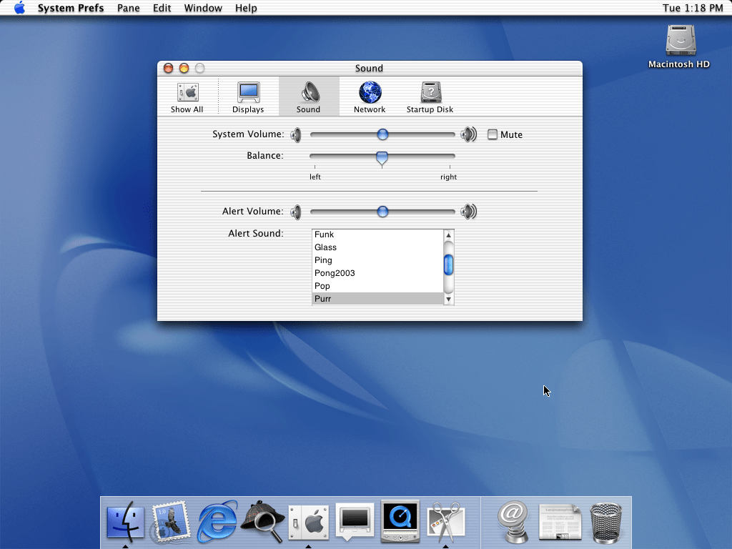Toggle the Mute checkbox
Screen dimensions: 732x549
tap(493, 134)
